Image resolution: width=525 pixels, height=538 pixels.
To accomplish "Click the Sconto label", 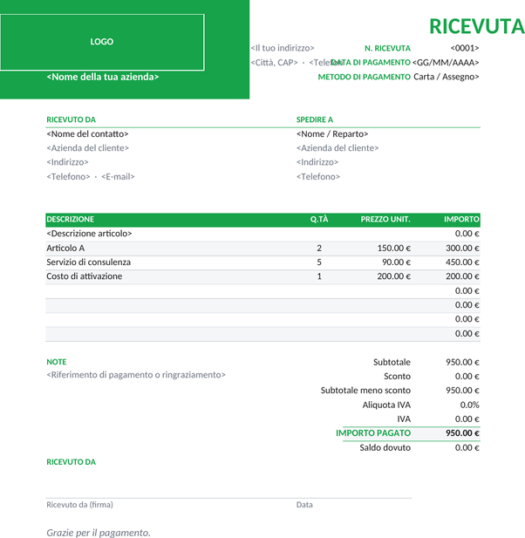I will [397, 377].
